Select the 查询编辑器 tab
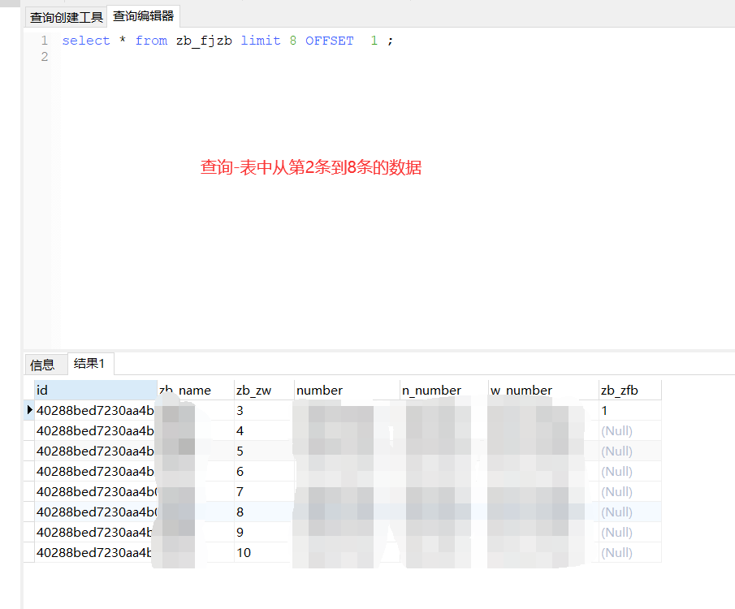The image size is (735, 609). (x=144, y=16)
